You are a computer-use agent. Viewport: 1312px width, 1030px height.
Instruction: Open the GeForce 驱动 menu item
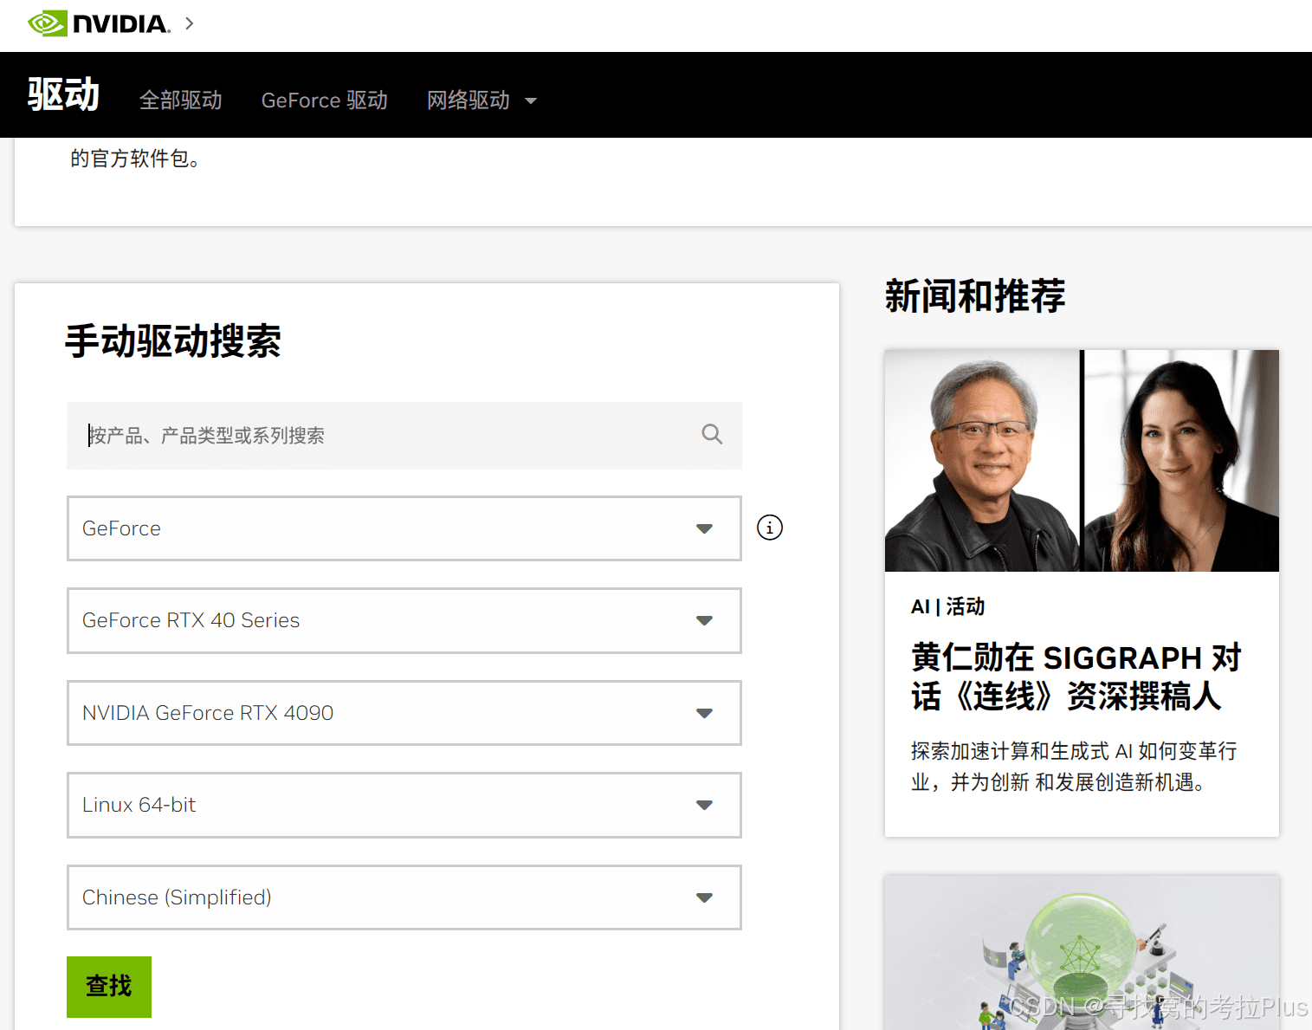pos(325,100)
